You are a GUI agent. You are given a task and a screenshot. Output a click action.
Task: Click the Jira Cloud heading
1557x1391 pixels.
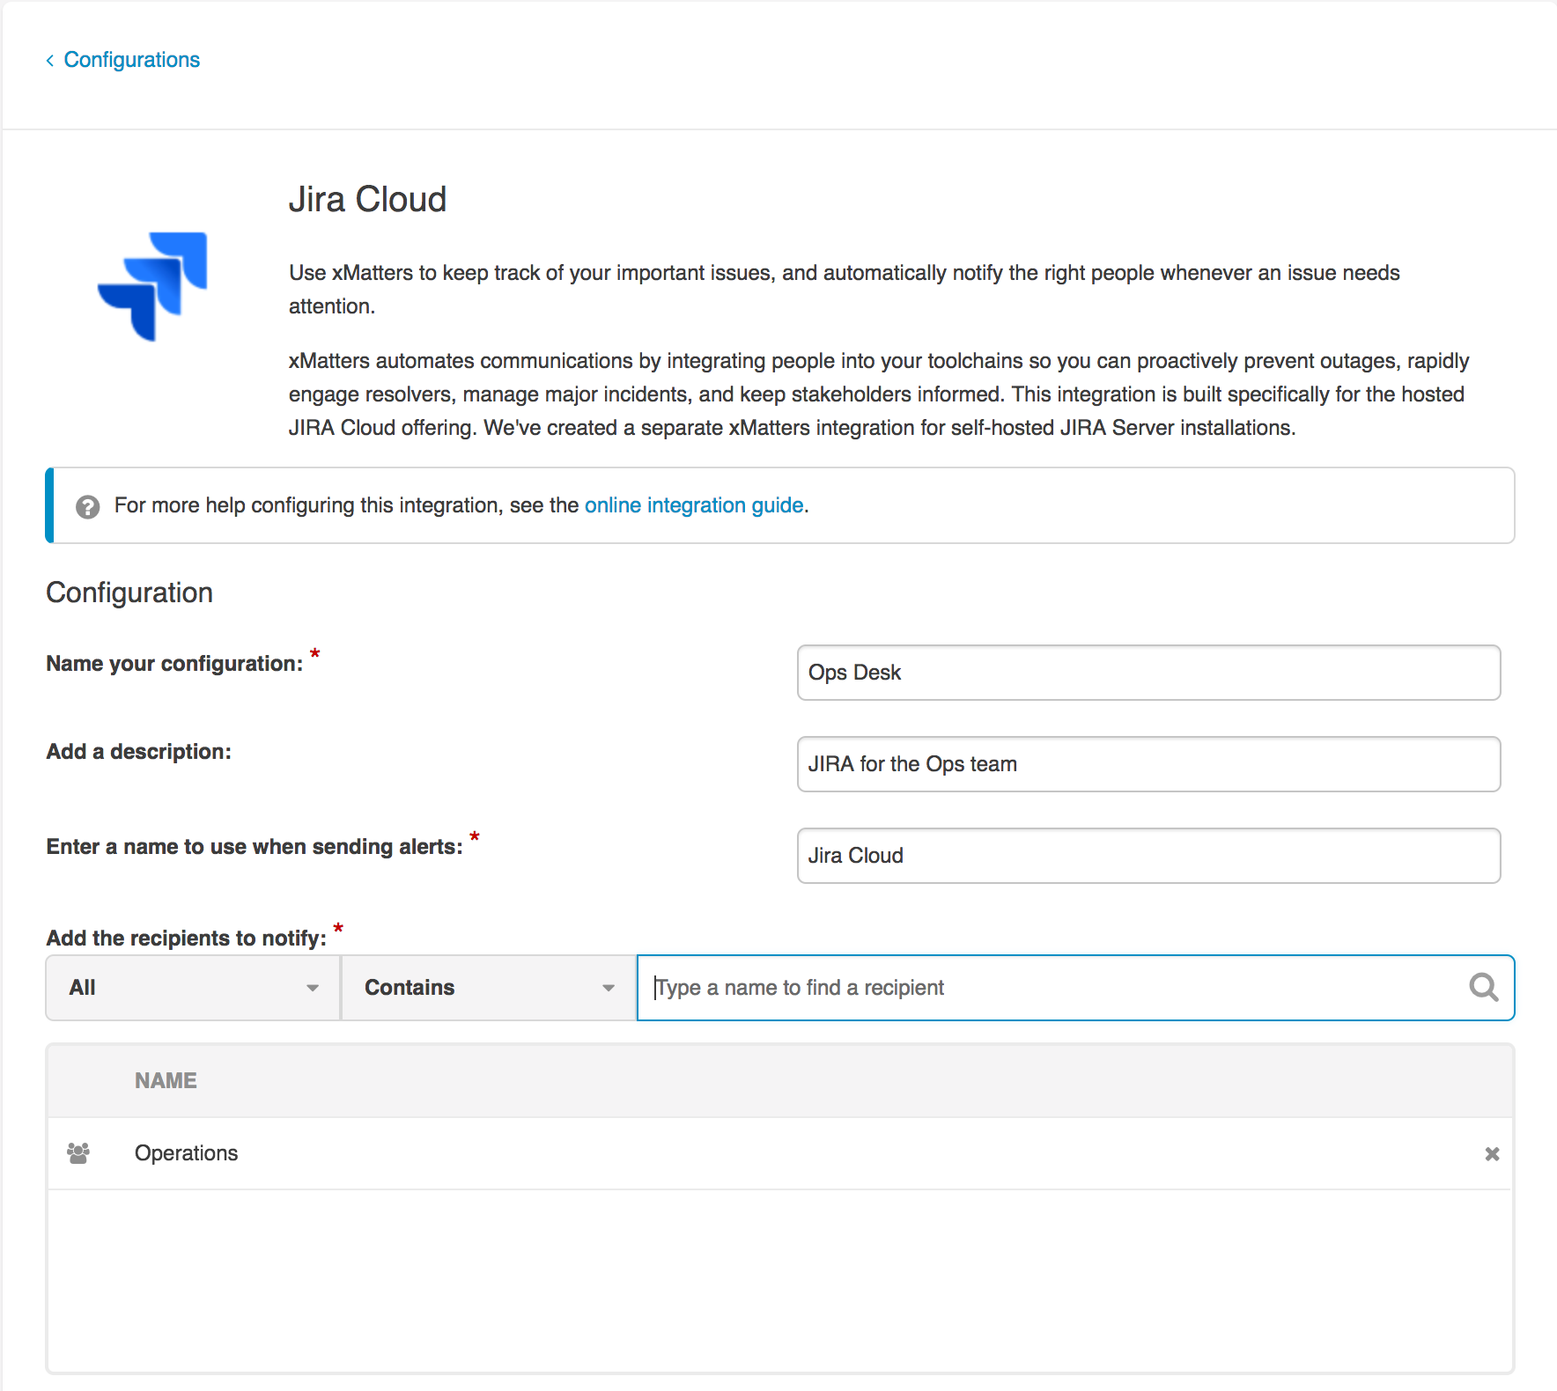367,200
